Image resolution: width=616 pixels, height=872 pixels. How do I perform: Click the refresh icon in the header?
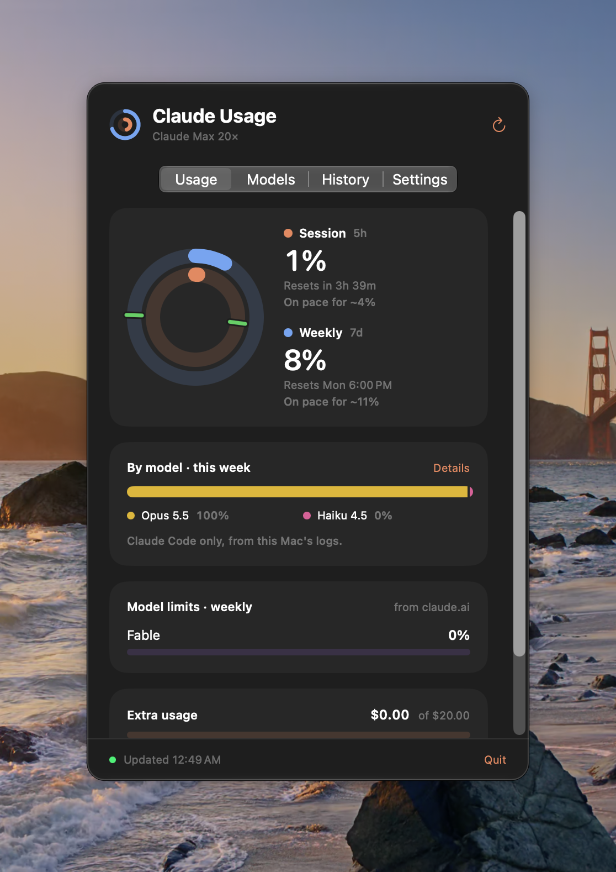(x=499, y=125)
